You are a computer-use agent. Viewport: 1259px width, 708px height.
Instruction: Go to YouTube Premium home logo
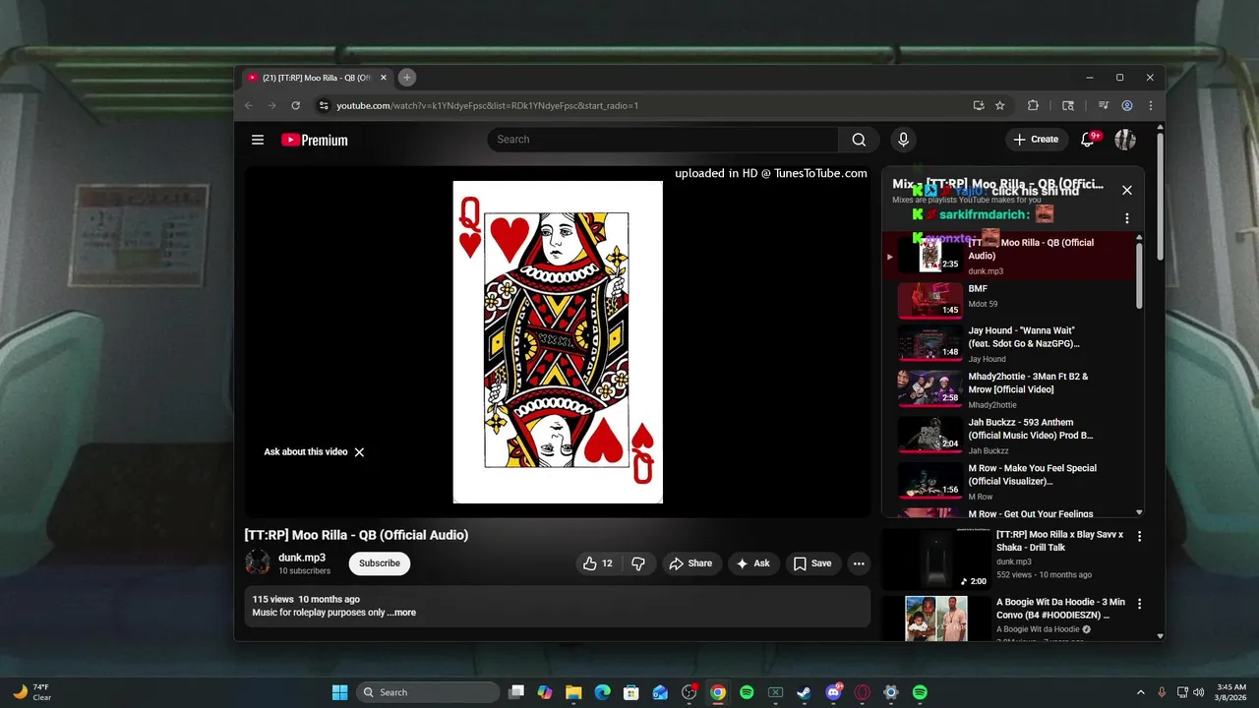[315, 140]
